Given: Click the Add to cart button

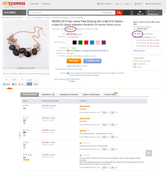Looking at the screenshot, I should click(x=92, y=61).
